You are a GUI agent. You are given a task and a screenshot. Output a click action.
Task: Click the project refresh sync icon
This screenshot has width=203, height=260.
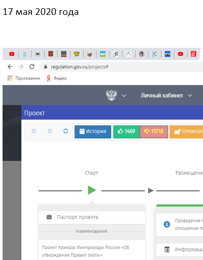pos(66,131)
